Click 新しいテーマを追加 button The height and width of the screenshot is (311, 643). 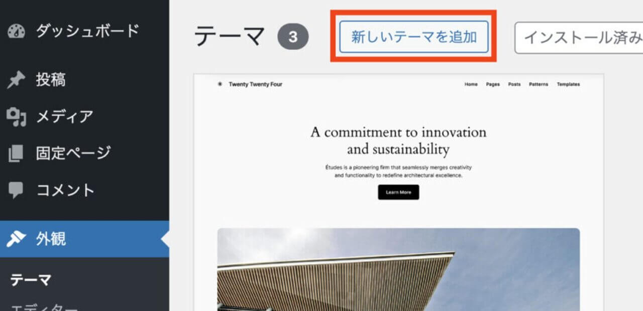414,37
